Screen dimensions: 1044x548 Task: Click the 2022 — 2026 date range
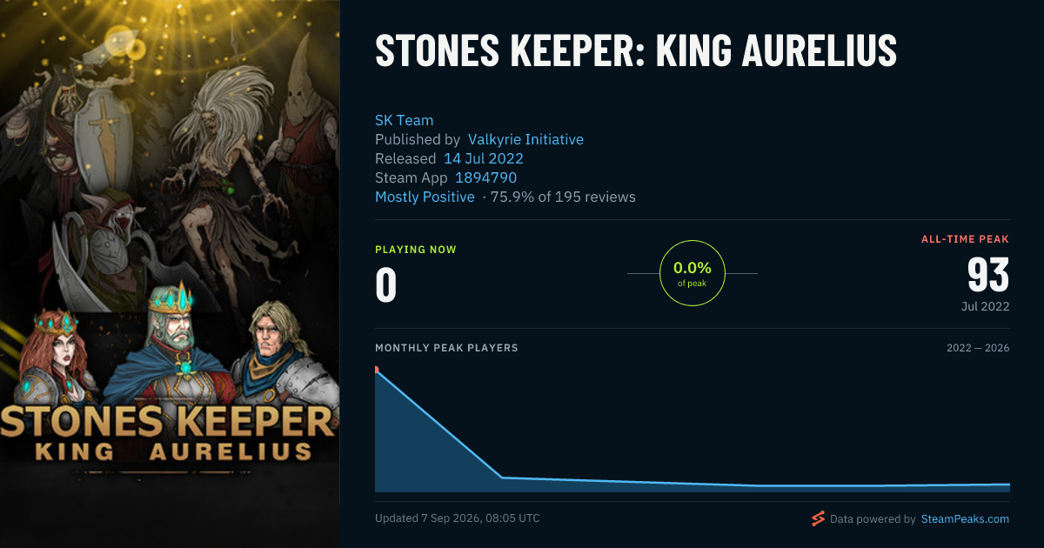(x=978, y=348)
